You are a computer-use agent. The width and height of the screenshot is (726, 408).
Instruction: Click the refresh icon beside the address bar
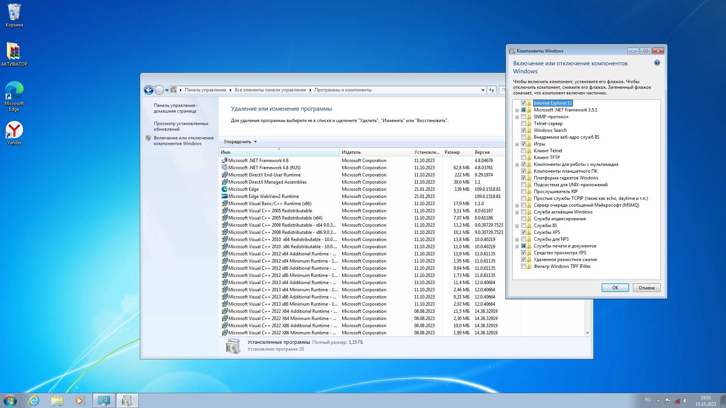click(x=492, y=90)
